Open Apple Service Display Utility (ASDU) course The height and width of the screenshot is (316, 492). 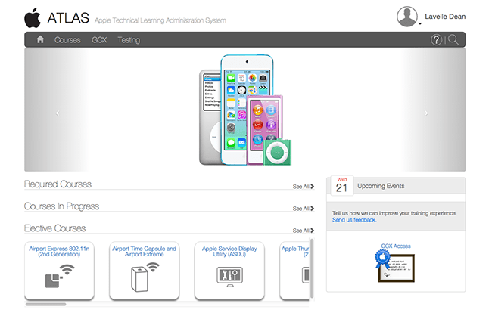229,271
